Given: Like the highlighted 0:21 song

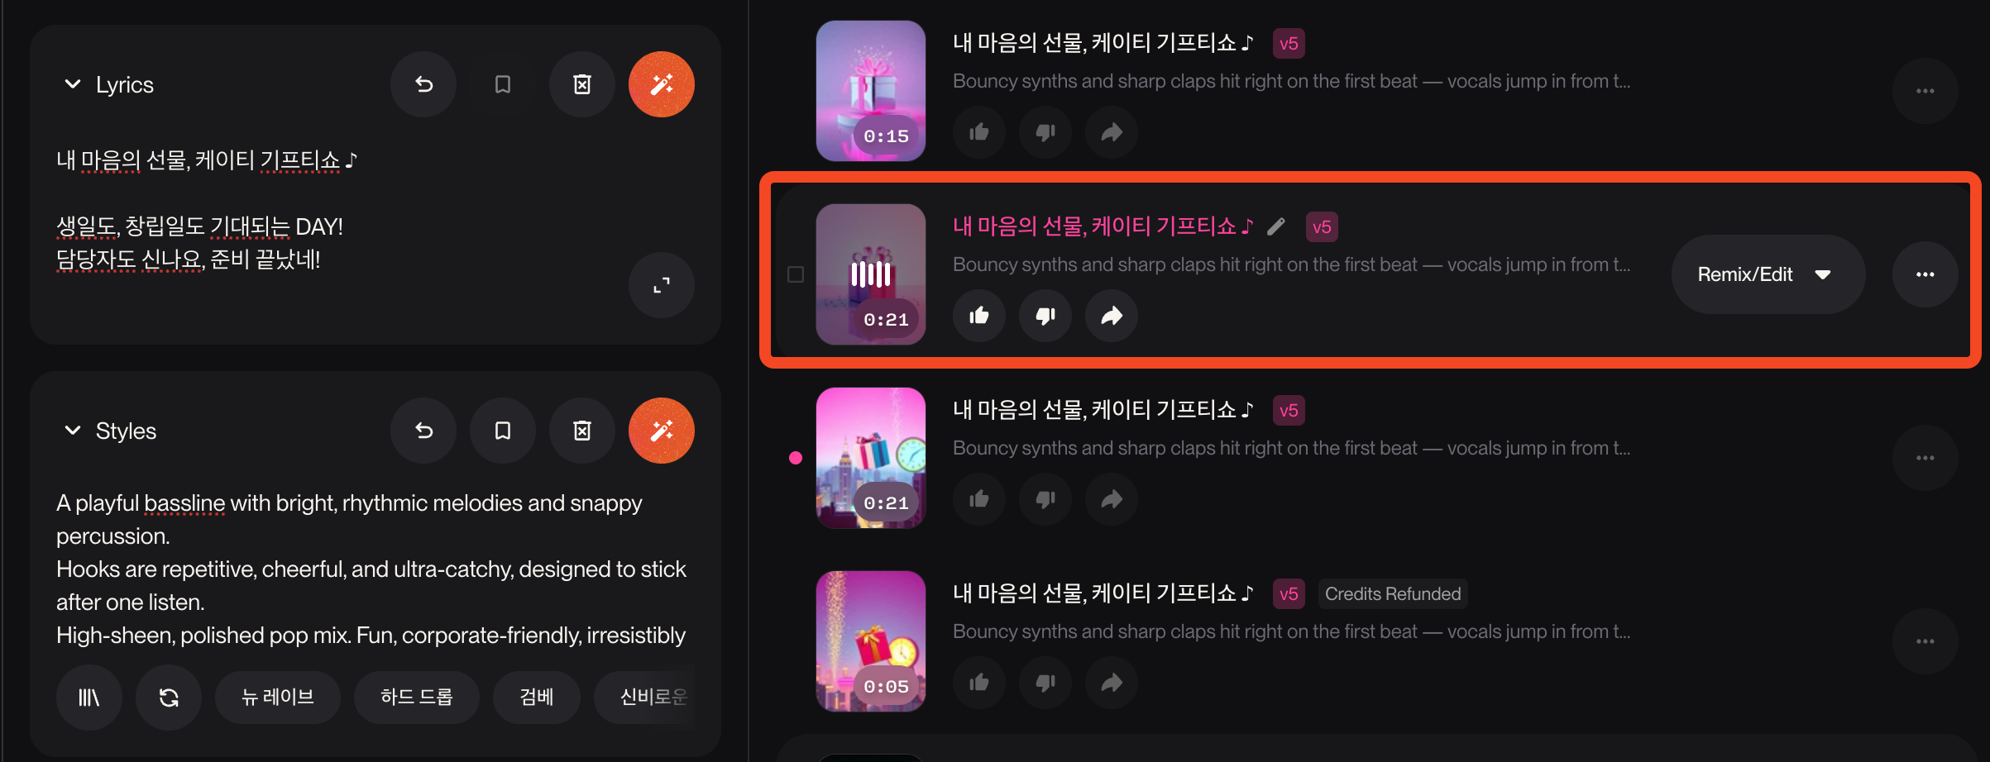Looking at the screenshot, I should tap(979, 316).
